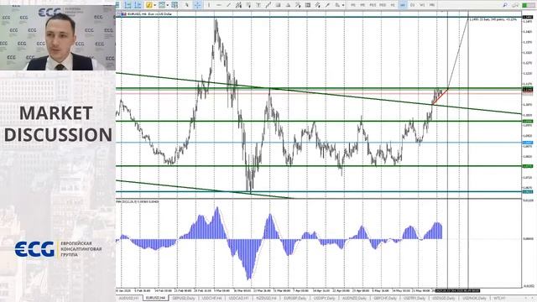Open the Arrows tool dropdown arrow
The image size is (537, 302).
pyautogui.click(x=343, y=5)
